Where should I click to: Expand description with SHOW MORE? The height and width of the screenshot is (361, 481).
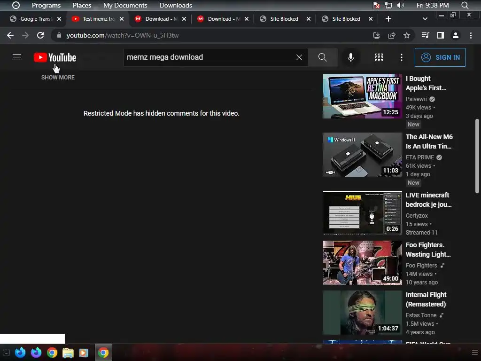[58, 78]
